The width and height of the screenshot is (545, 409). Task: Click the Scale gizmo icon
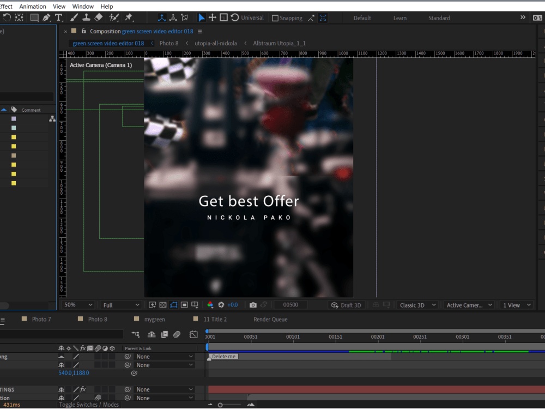[x=224, y=18]
